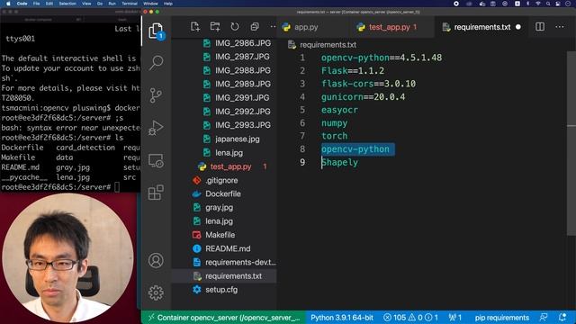Open IMG_2989.JPG in explorer
Image resolution: width=576 pixels, height=324 pixels.
243,84
